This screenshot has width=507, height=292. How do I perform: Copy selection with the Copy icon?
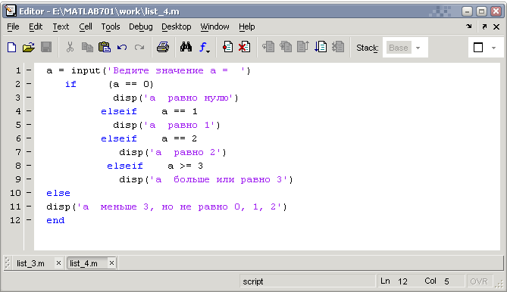pyautogui.click(x=87, y=48)
